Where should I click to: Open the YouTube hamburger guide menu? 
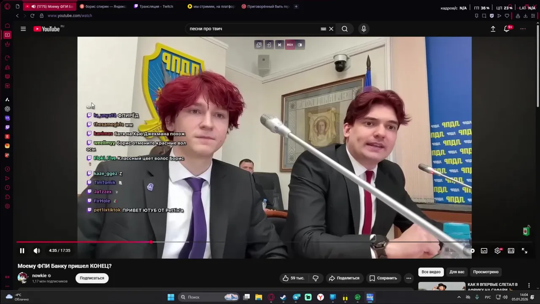[23, 29]
